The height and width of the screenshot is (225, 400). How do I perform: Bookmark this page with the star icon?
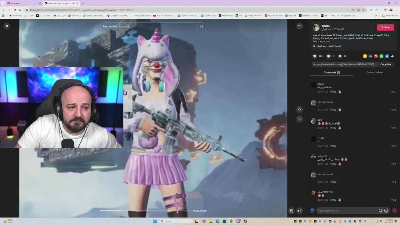(x=363, y=10)
